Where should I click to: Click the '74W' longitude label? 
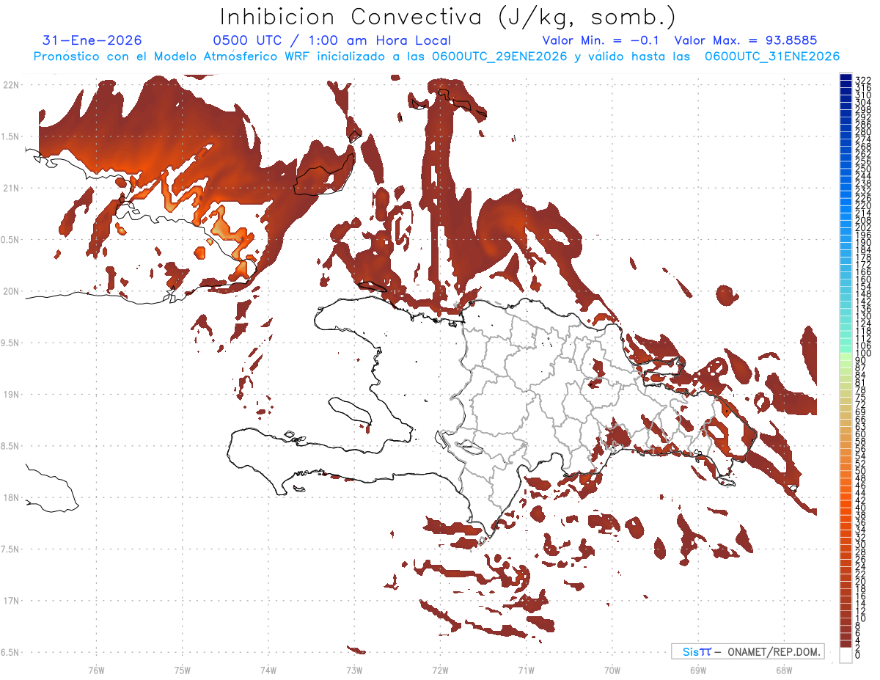[268, 670]
